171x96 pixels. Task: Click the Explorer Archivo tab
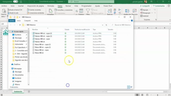click(12, 21)
